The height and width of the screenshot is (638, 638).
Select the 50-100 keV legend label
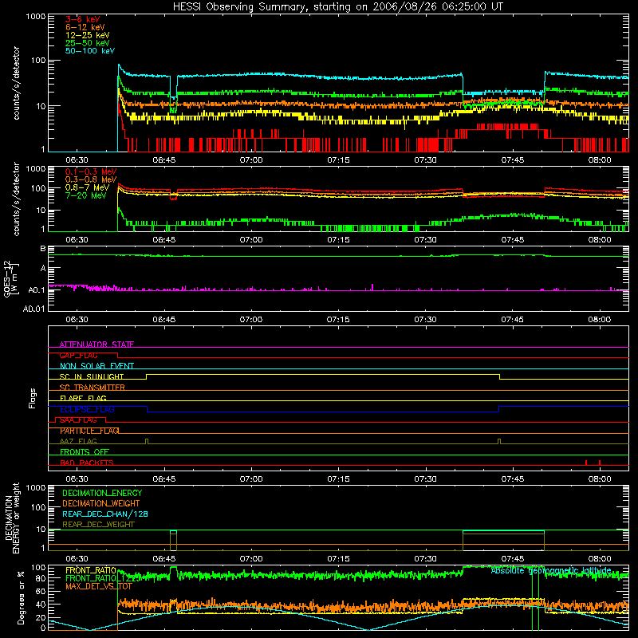[89, 51]
